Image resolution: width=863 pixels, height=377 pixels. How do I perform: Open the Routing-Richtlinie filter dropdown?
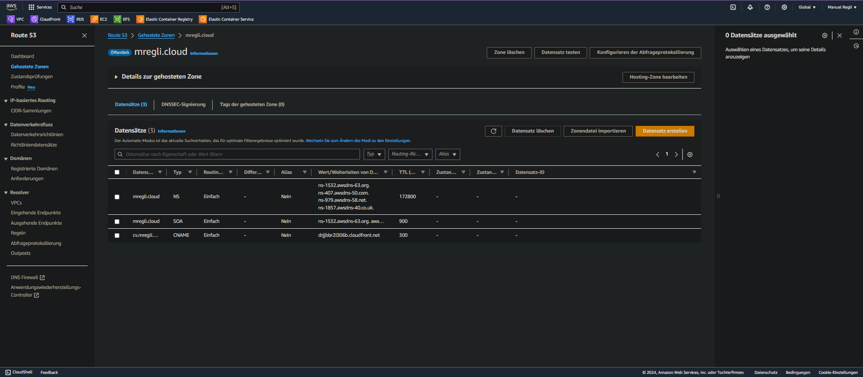coord(410,154)
